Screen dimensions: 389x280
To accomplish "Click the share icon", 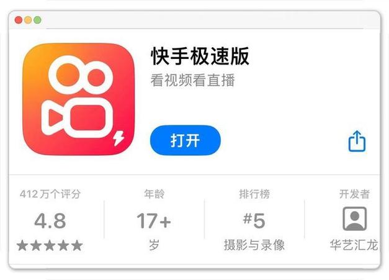I will tap(357, 141).
